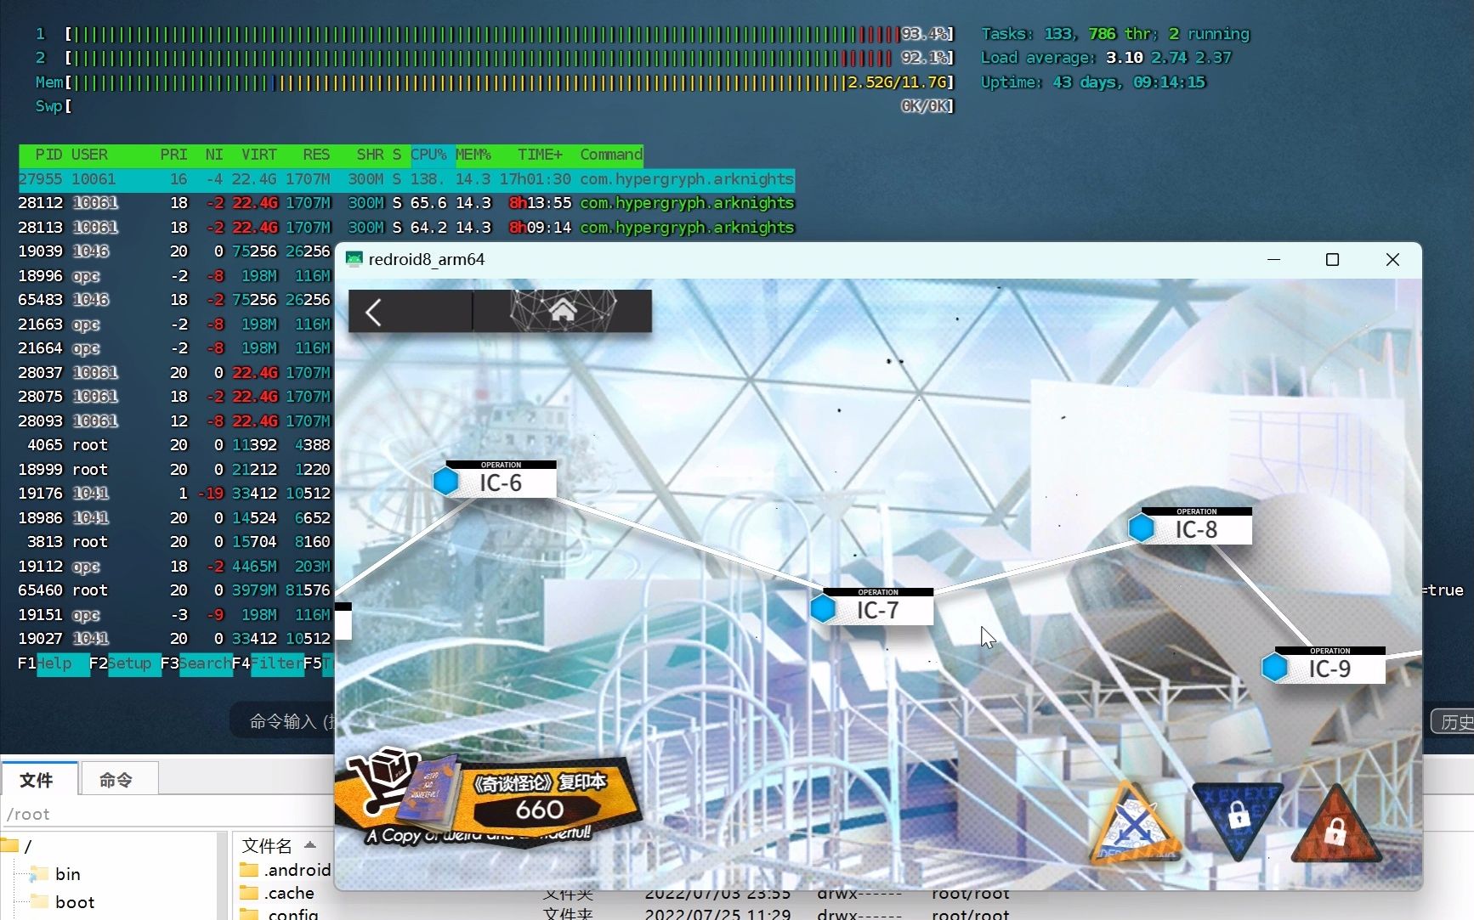The image size is (1474, 920).
Task: Click the Mem usage bar
Action: [509, 82]
